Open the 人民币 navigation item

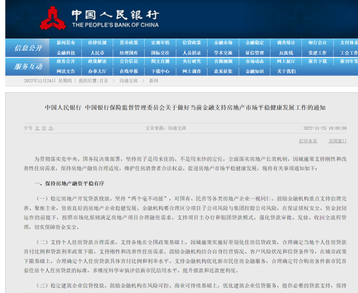[97, 53]
